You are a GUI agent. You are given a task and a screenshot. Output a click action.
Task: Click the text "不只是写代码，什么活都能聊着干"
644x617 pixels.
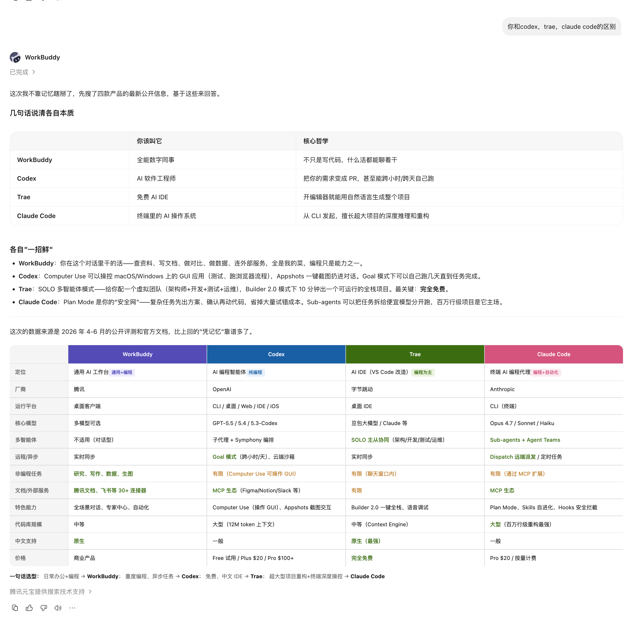tap(350, 160)
